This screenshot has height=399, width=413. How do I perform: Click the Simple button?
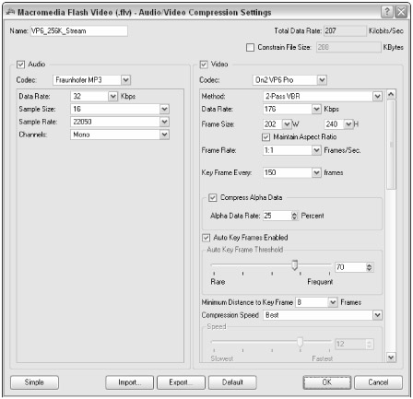click(34, 382)
